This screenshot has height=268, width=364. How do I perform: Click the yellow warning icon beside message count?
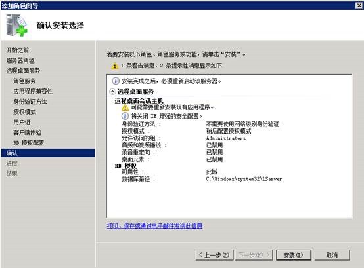[114, 66]
